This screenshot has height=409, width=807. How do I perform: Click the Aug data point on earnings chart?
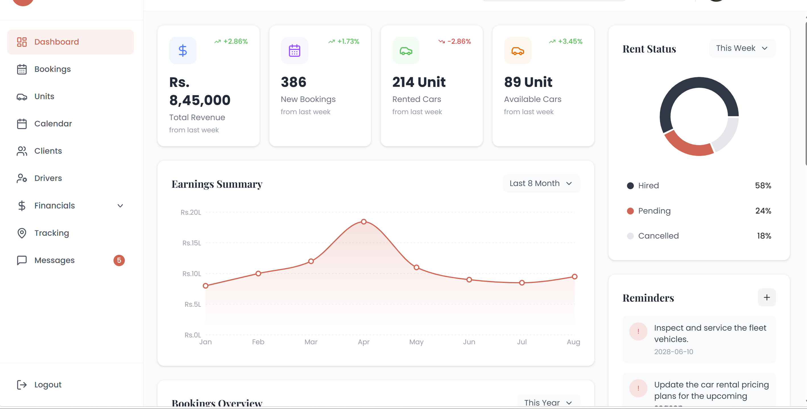click(574, 277)
